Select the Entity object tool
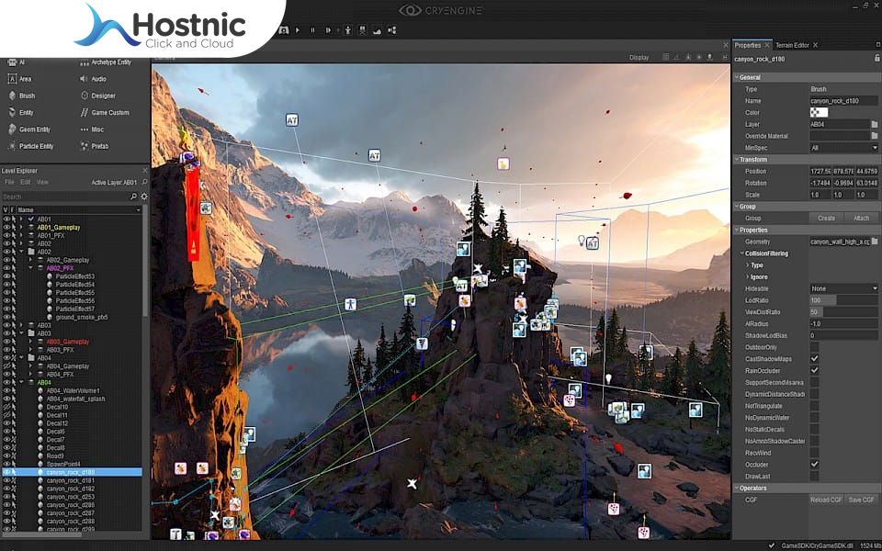This screenshot has height=551, width=882. pos(20,113)
